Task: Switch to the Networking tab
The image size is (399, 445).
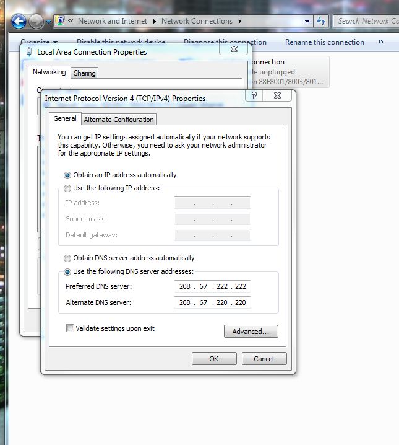Action: click(49, 72)
